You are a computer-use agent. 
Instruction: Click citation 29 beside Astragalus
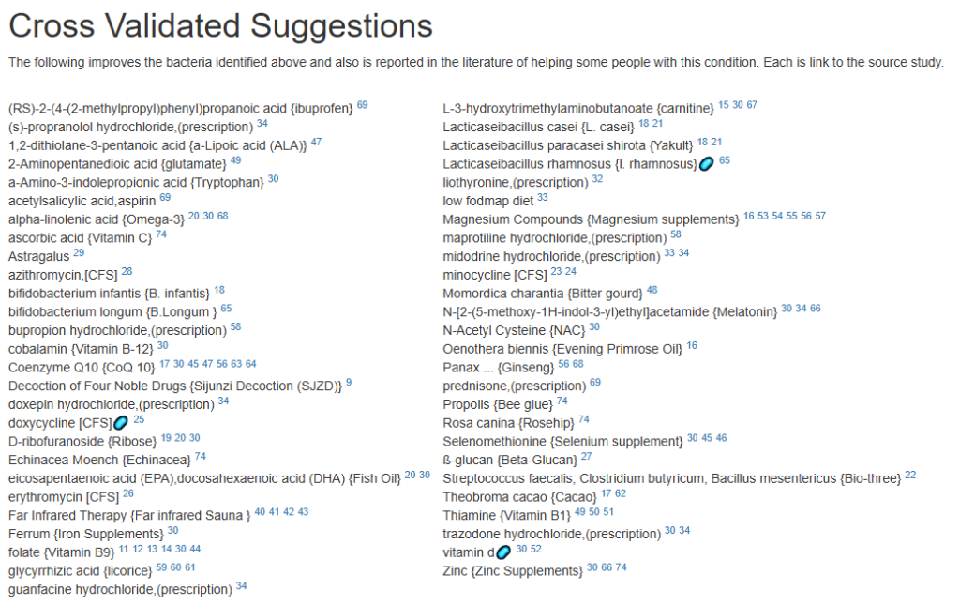[79, 253]
